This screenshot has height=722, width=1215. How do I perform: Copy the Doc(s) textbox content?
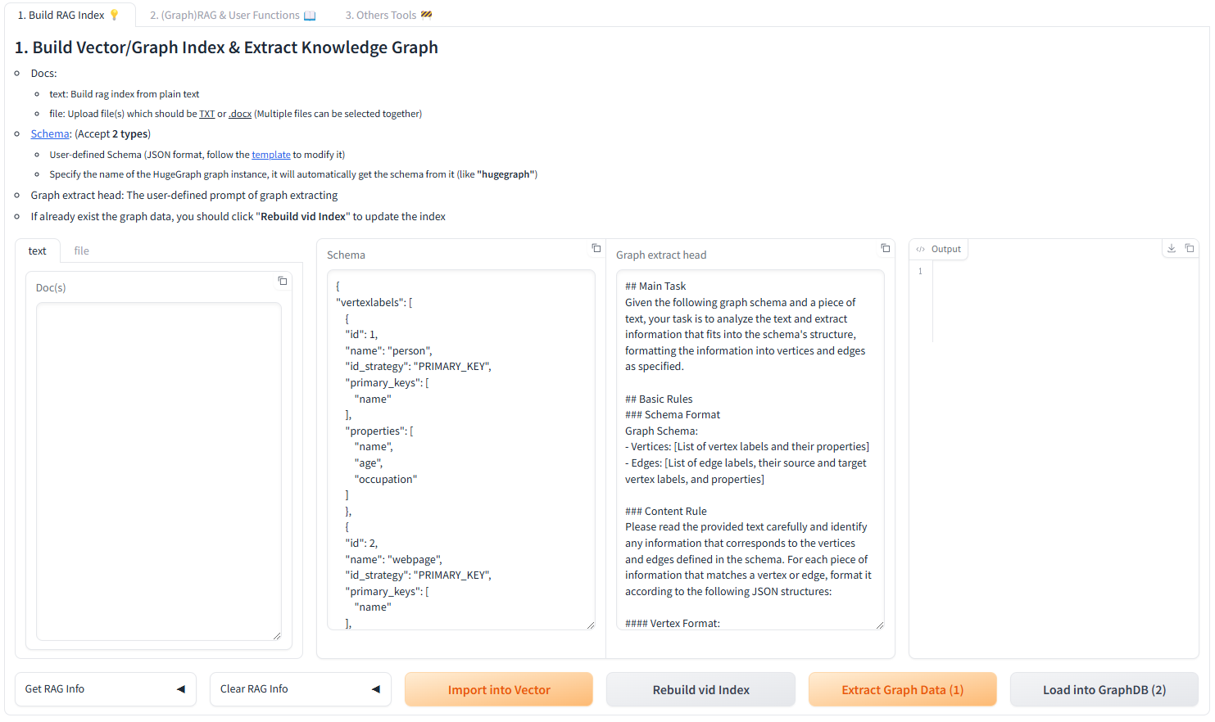click(x=283, y=281)
